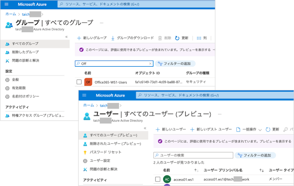Open more options next to すべてのユーザー title
Viewport: 294px width, 186px height.
[x=219, y=114]
